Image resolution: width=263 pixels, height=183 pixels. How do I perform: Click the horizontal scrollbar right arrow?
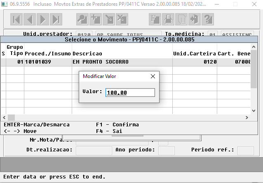247,117
